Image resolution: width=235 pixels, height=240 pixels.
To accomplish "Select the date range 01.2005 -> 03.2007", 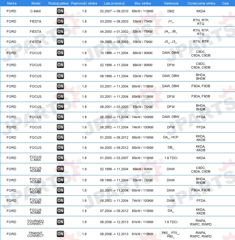I will click(114, 158).
